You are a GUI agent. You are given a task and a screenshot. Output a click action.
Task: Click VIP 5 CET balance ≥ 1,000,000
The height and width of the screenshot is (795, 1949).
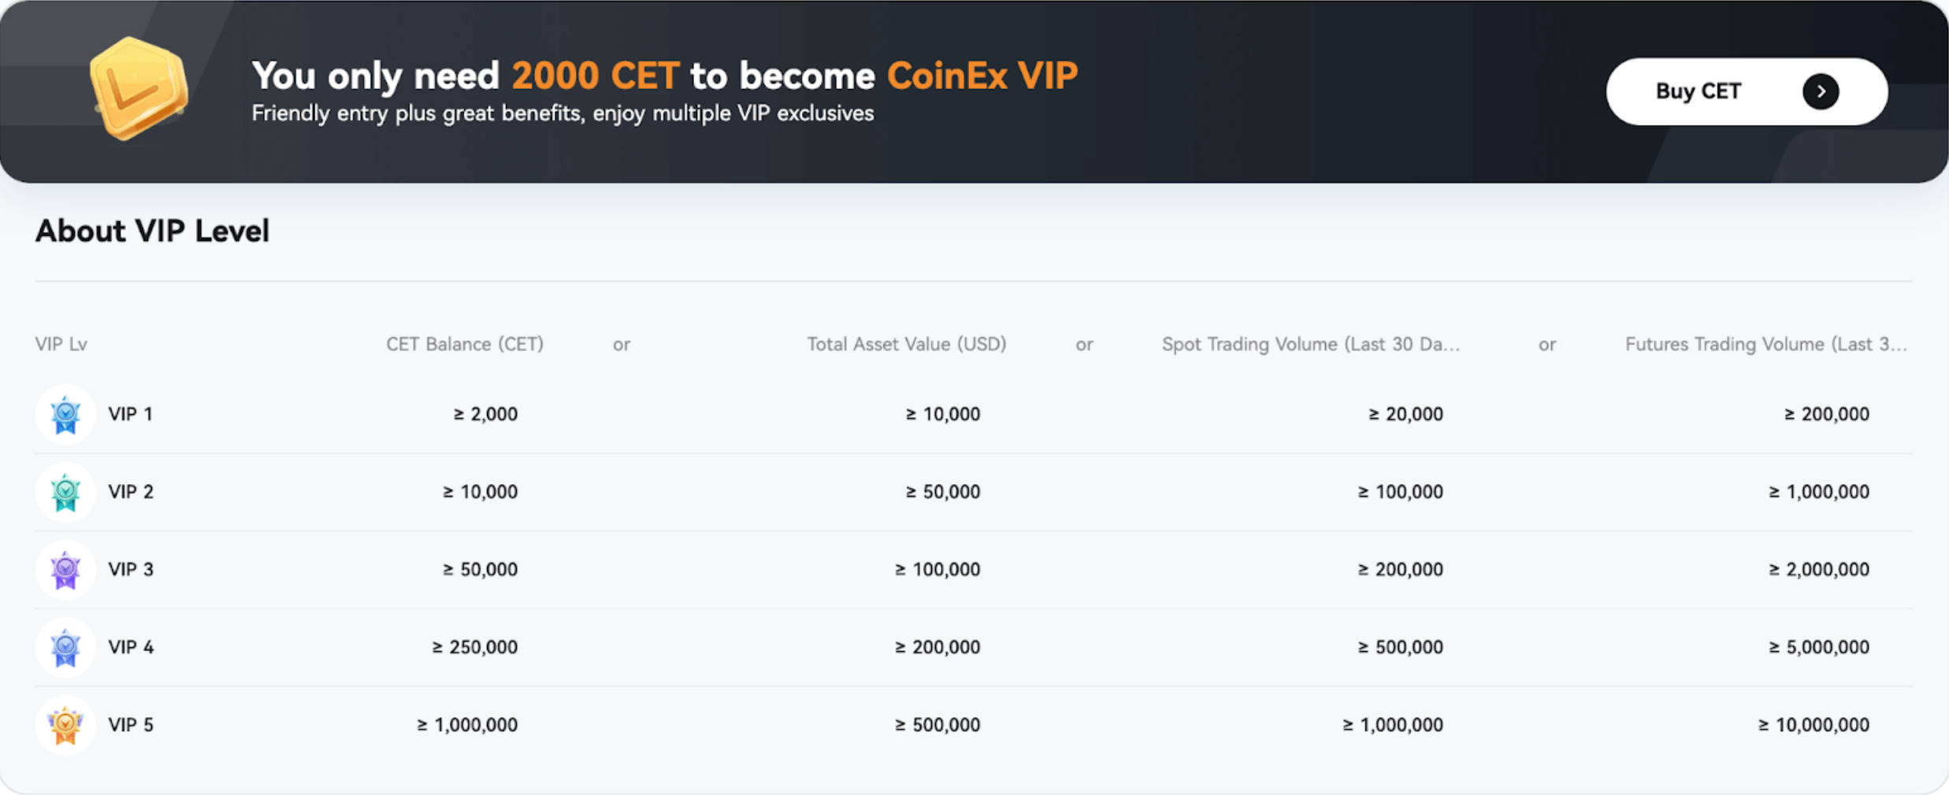click(x=467, y=725)
